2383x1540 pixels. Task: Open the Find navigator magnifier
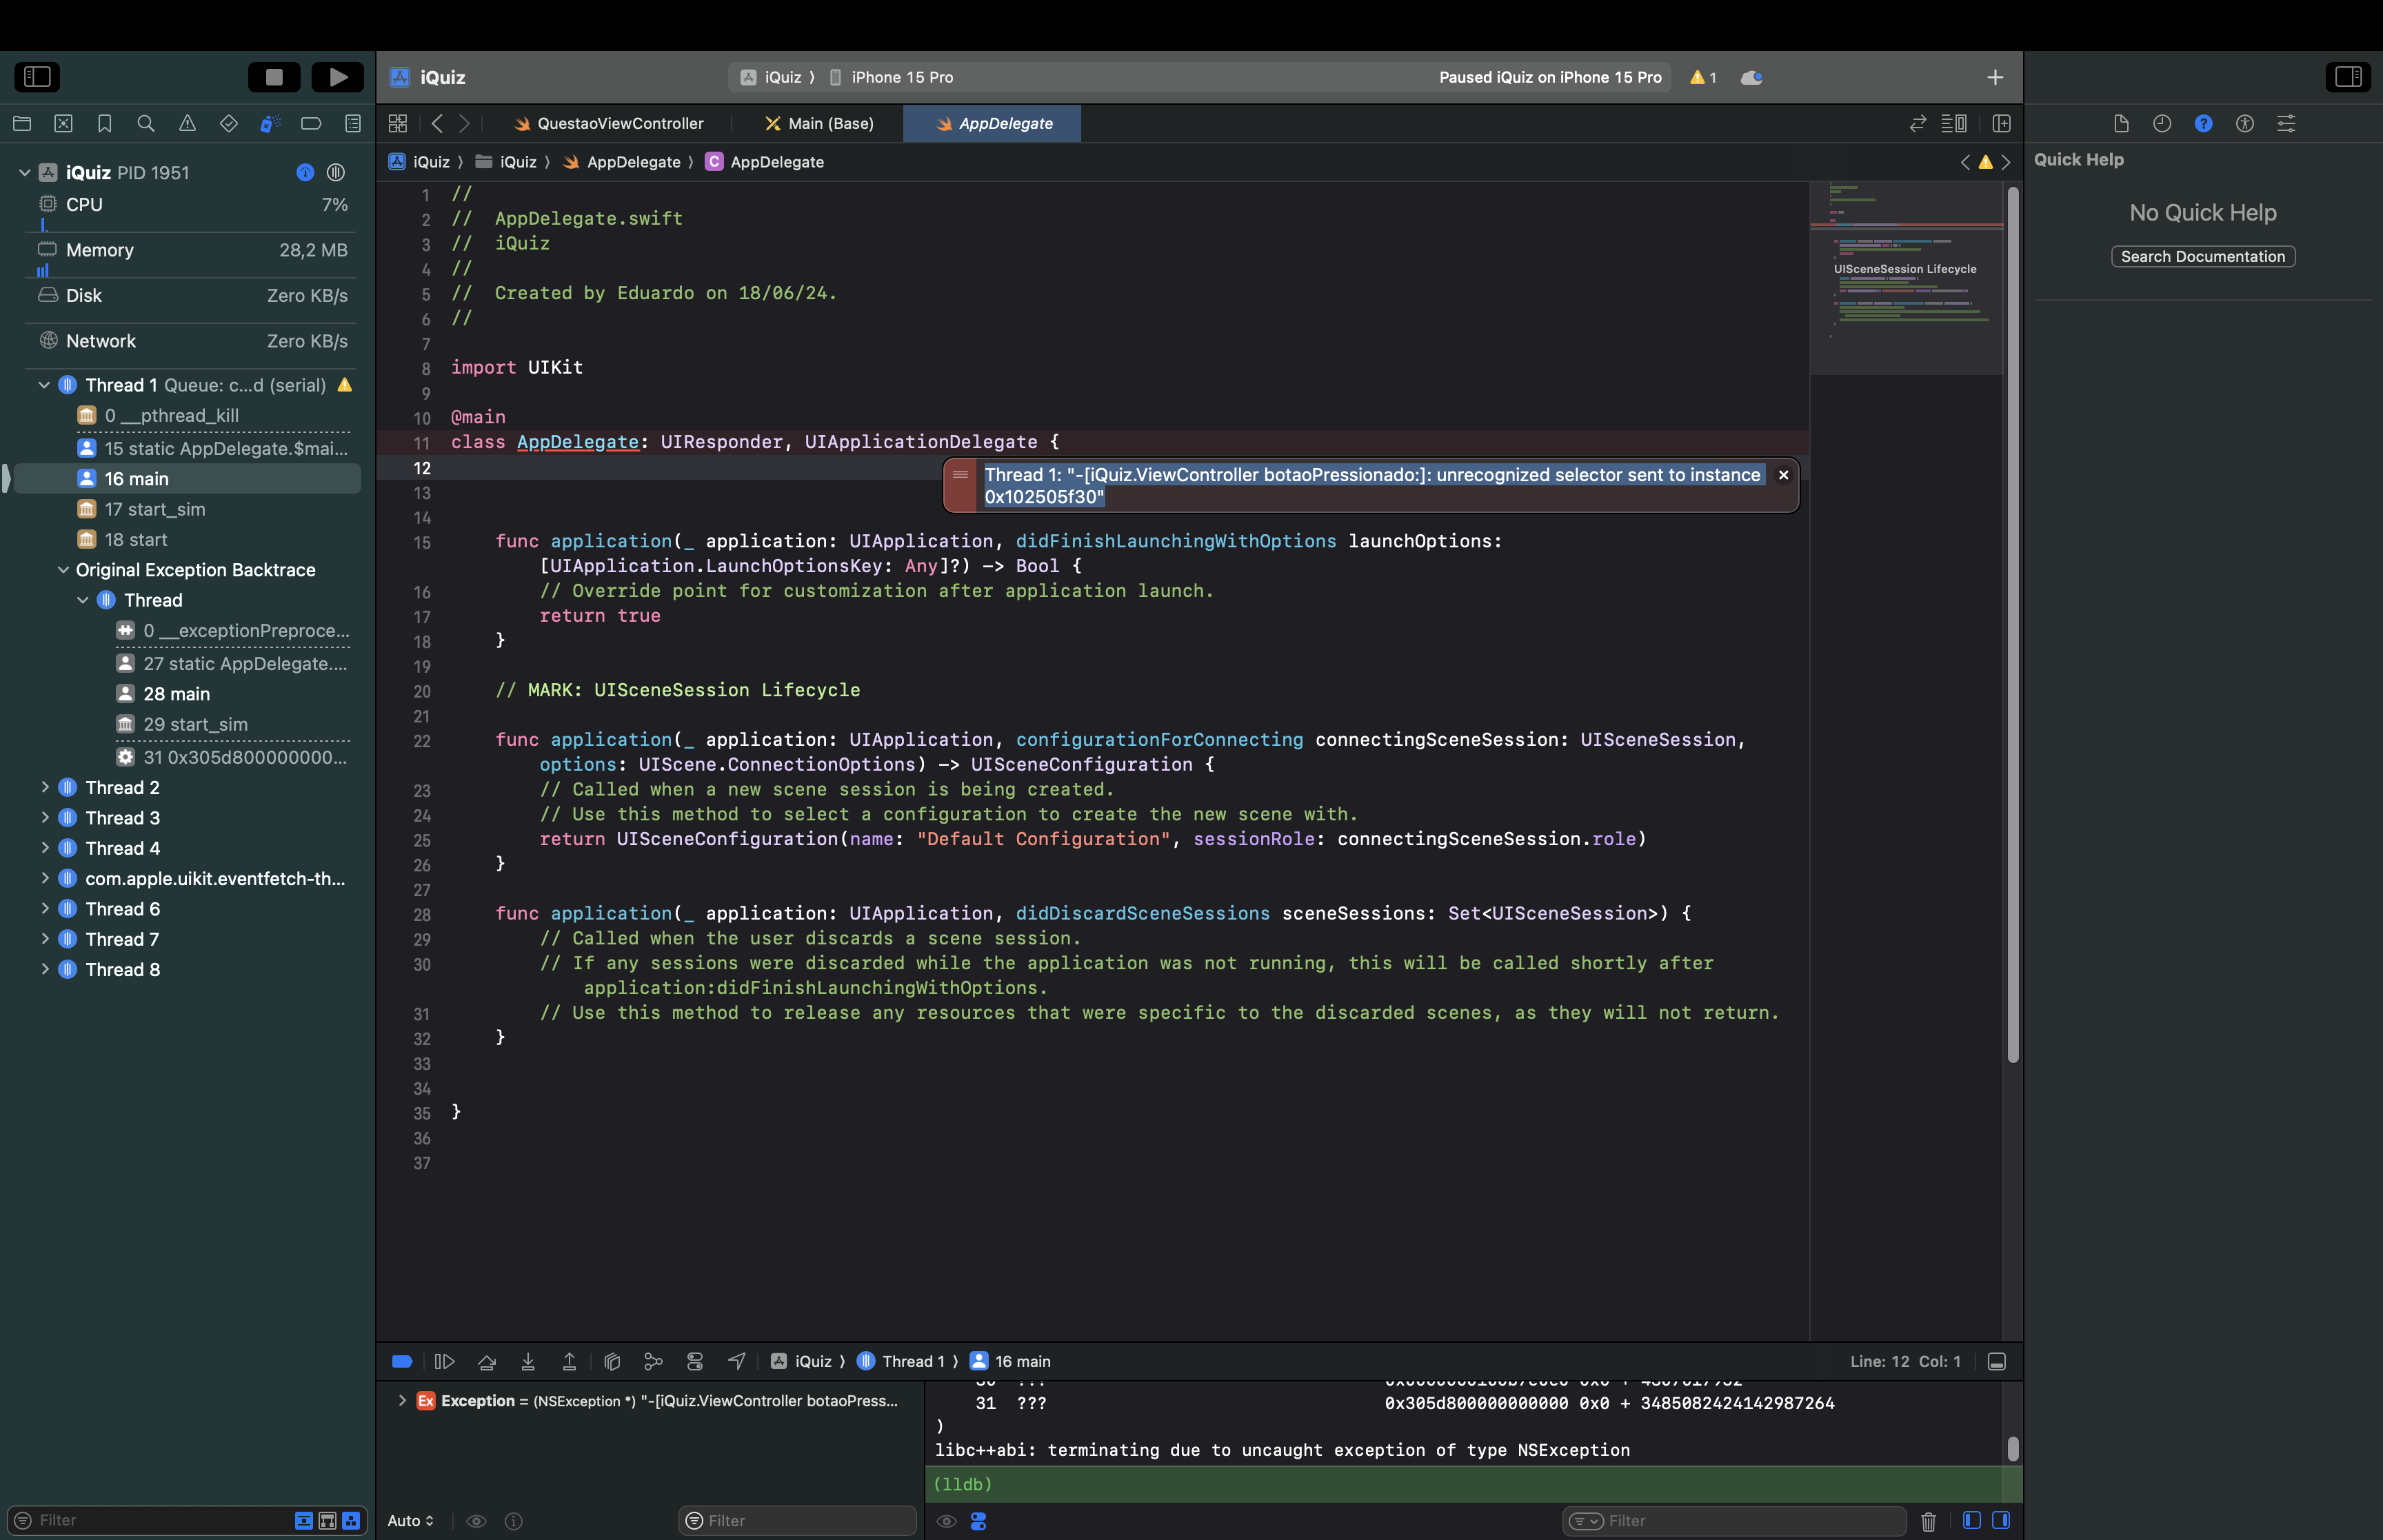[146, 123]
